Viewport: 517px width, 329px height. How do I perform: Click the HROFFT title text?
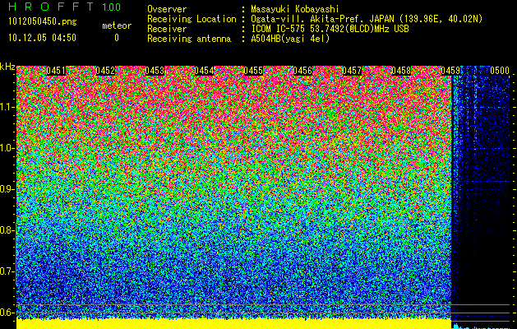(x=51, y=7)
